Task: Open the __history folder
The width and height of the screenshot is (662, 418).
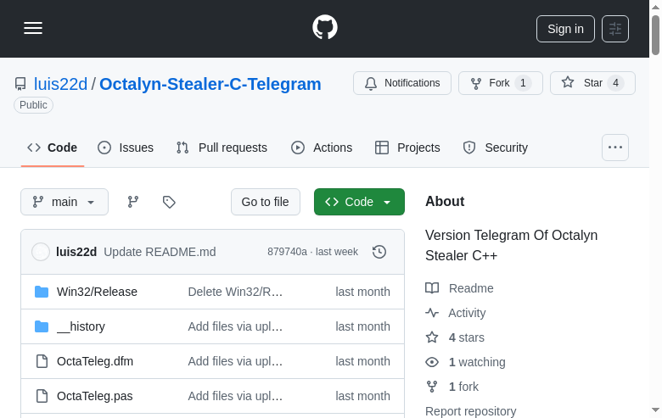Action: (81, 326)
